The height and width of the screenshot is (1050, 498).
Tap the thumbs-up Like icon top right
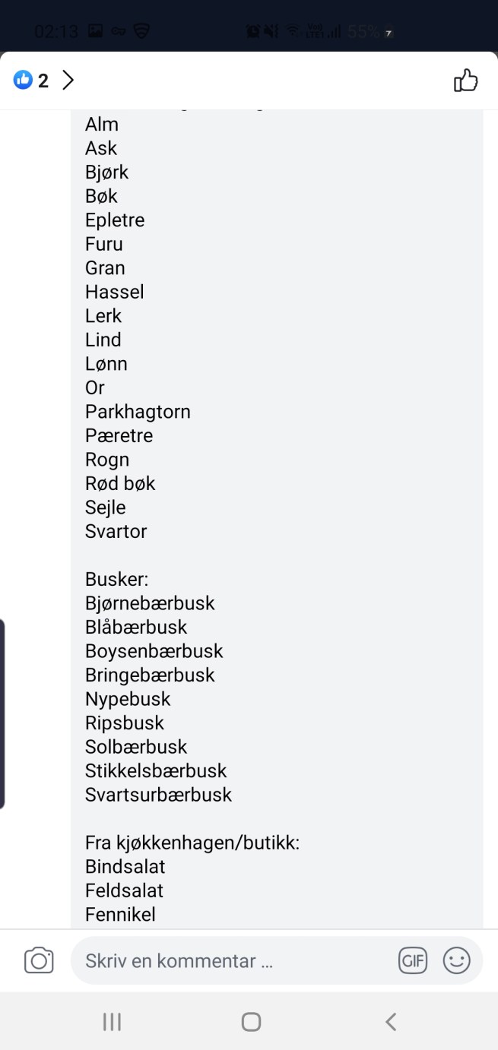[x=465, y=80]
